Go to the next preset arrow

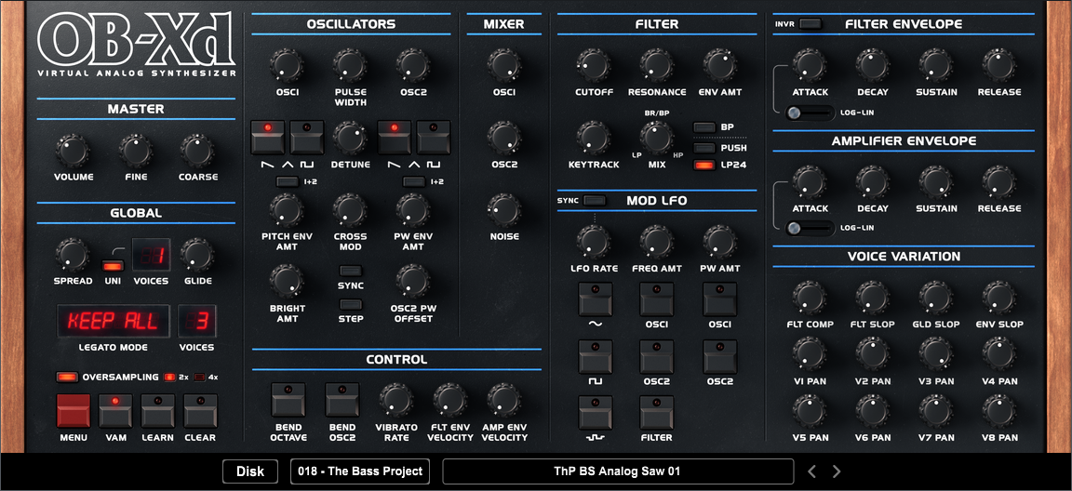837,471
